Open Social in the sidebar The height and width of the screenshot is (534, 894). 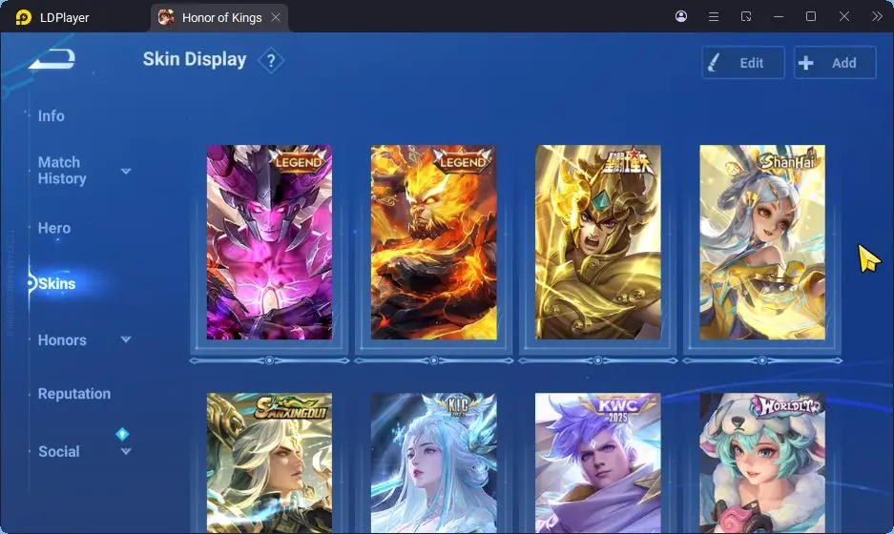59,451
